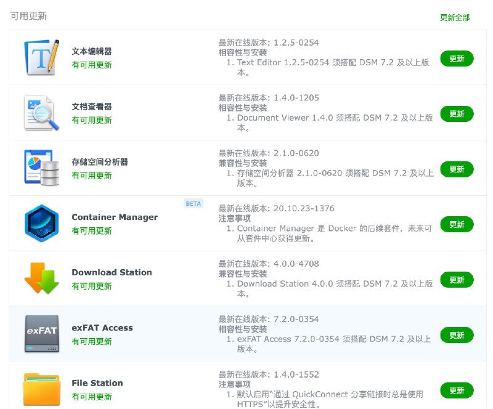The width and height of the screenshot is (493, 409).
Task: Update File Station
Action: 457,390
